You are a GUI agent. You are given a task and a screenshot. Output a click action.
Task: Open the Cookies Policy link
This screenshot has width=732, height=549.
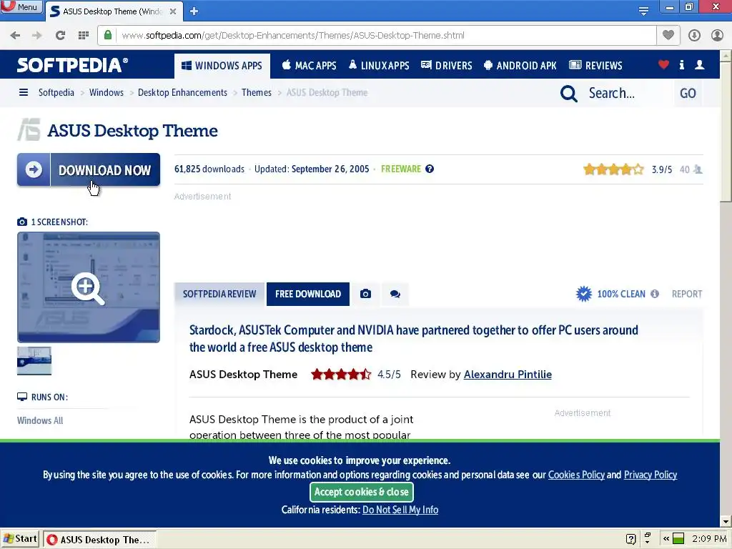click(576, 475)
